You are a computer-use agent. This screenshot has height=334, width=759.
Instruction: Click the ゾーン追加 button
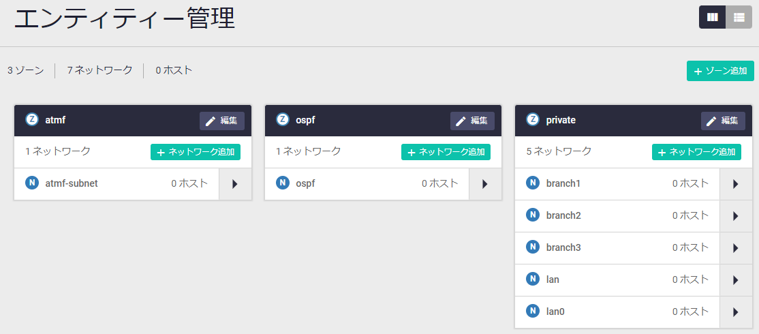[720, 71]
